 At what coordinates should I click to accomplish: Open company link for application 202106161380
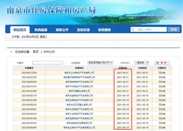[x=79, y=91]
